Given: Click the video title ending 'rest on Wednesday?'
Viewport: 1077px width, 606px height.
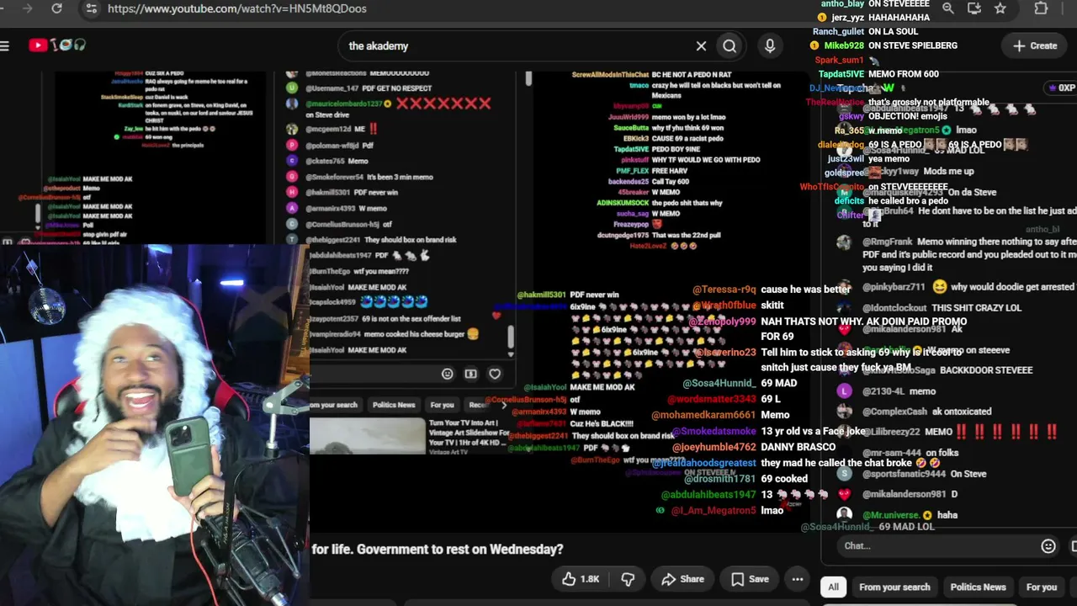Looking at the screenshot, I should coord(438,550).
